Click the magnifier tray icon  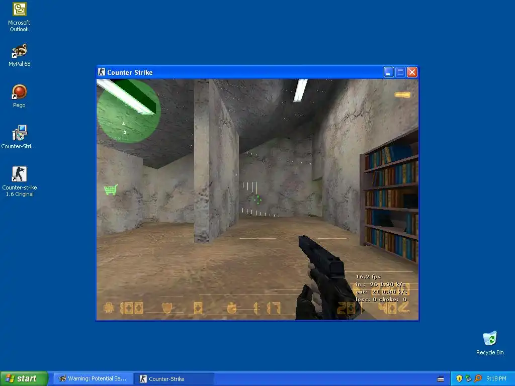478,378
